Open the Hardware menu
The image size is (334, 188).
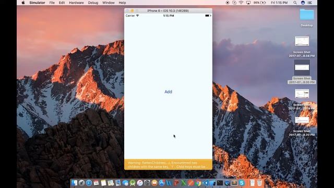(76, 3)
